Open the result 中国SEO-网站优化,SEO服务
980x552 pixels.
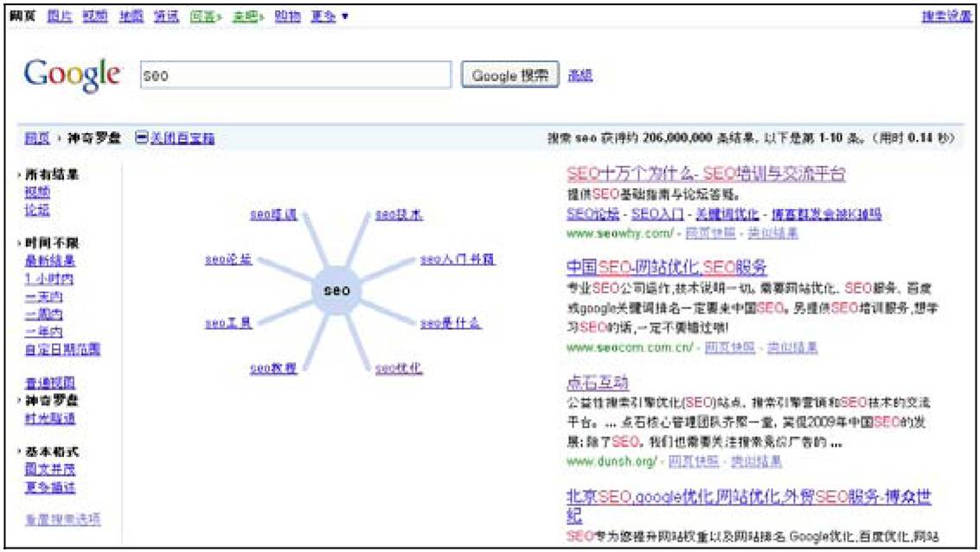pos(666,267)
